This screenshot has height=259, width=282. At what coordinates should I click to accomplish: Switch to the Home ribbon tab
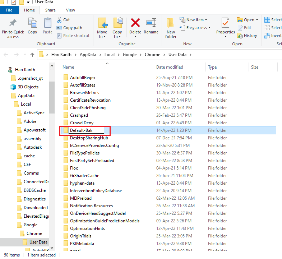tap(29, 10)
